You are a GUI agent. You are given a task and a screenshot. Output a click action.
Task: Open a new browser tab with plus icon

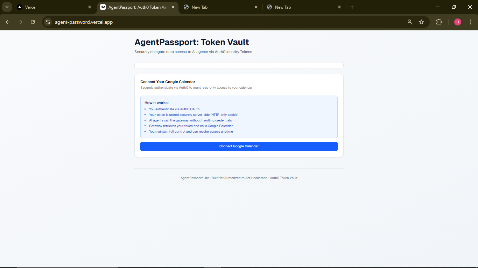pyautogui.click(x=352, y=7)
